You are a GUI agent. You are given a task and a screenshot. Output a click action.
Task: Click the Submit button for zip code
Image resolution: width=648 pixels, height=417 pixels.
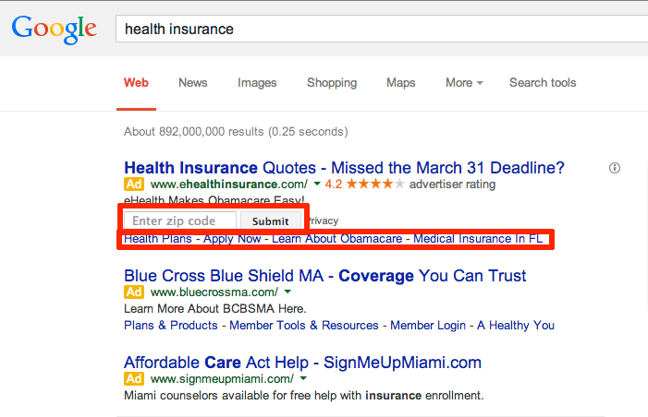(271, 221)
